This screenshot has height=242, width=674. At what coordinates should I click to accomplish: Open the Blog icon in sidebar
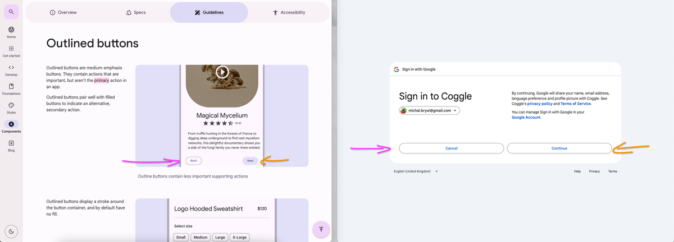tap(11, 143)
